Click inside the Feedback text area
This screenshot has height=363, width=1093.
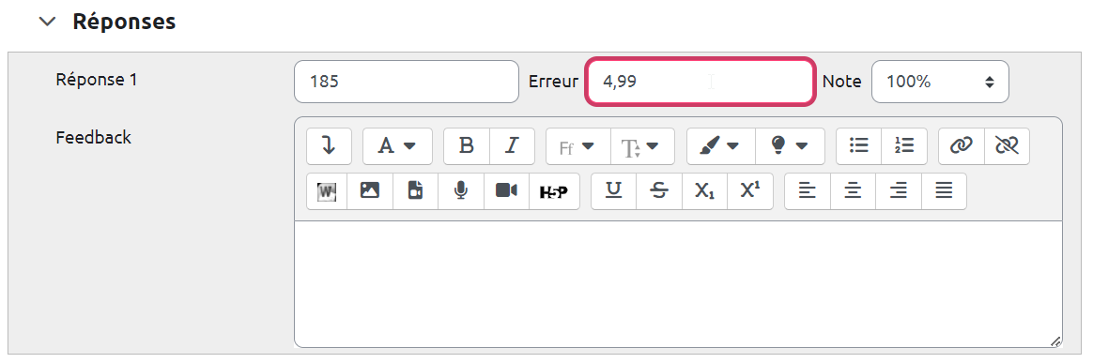(x=678, y=283)
